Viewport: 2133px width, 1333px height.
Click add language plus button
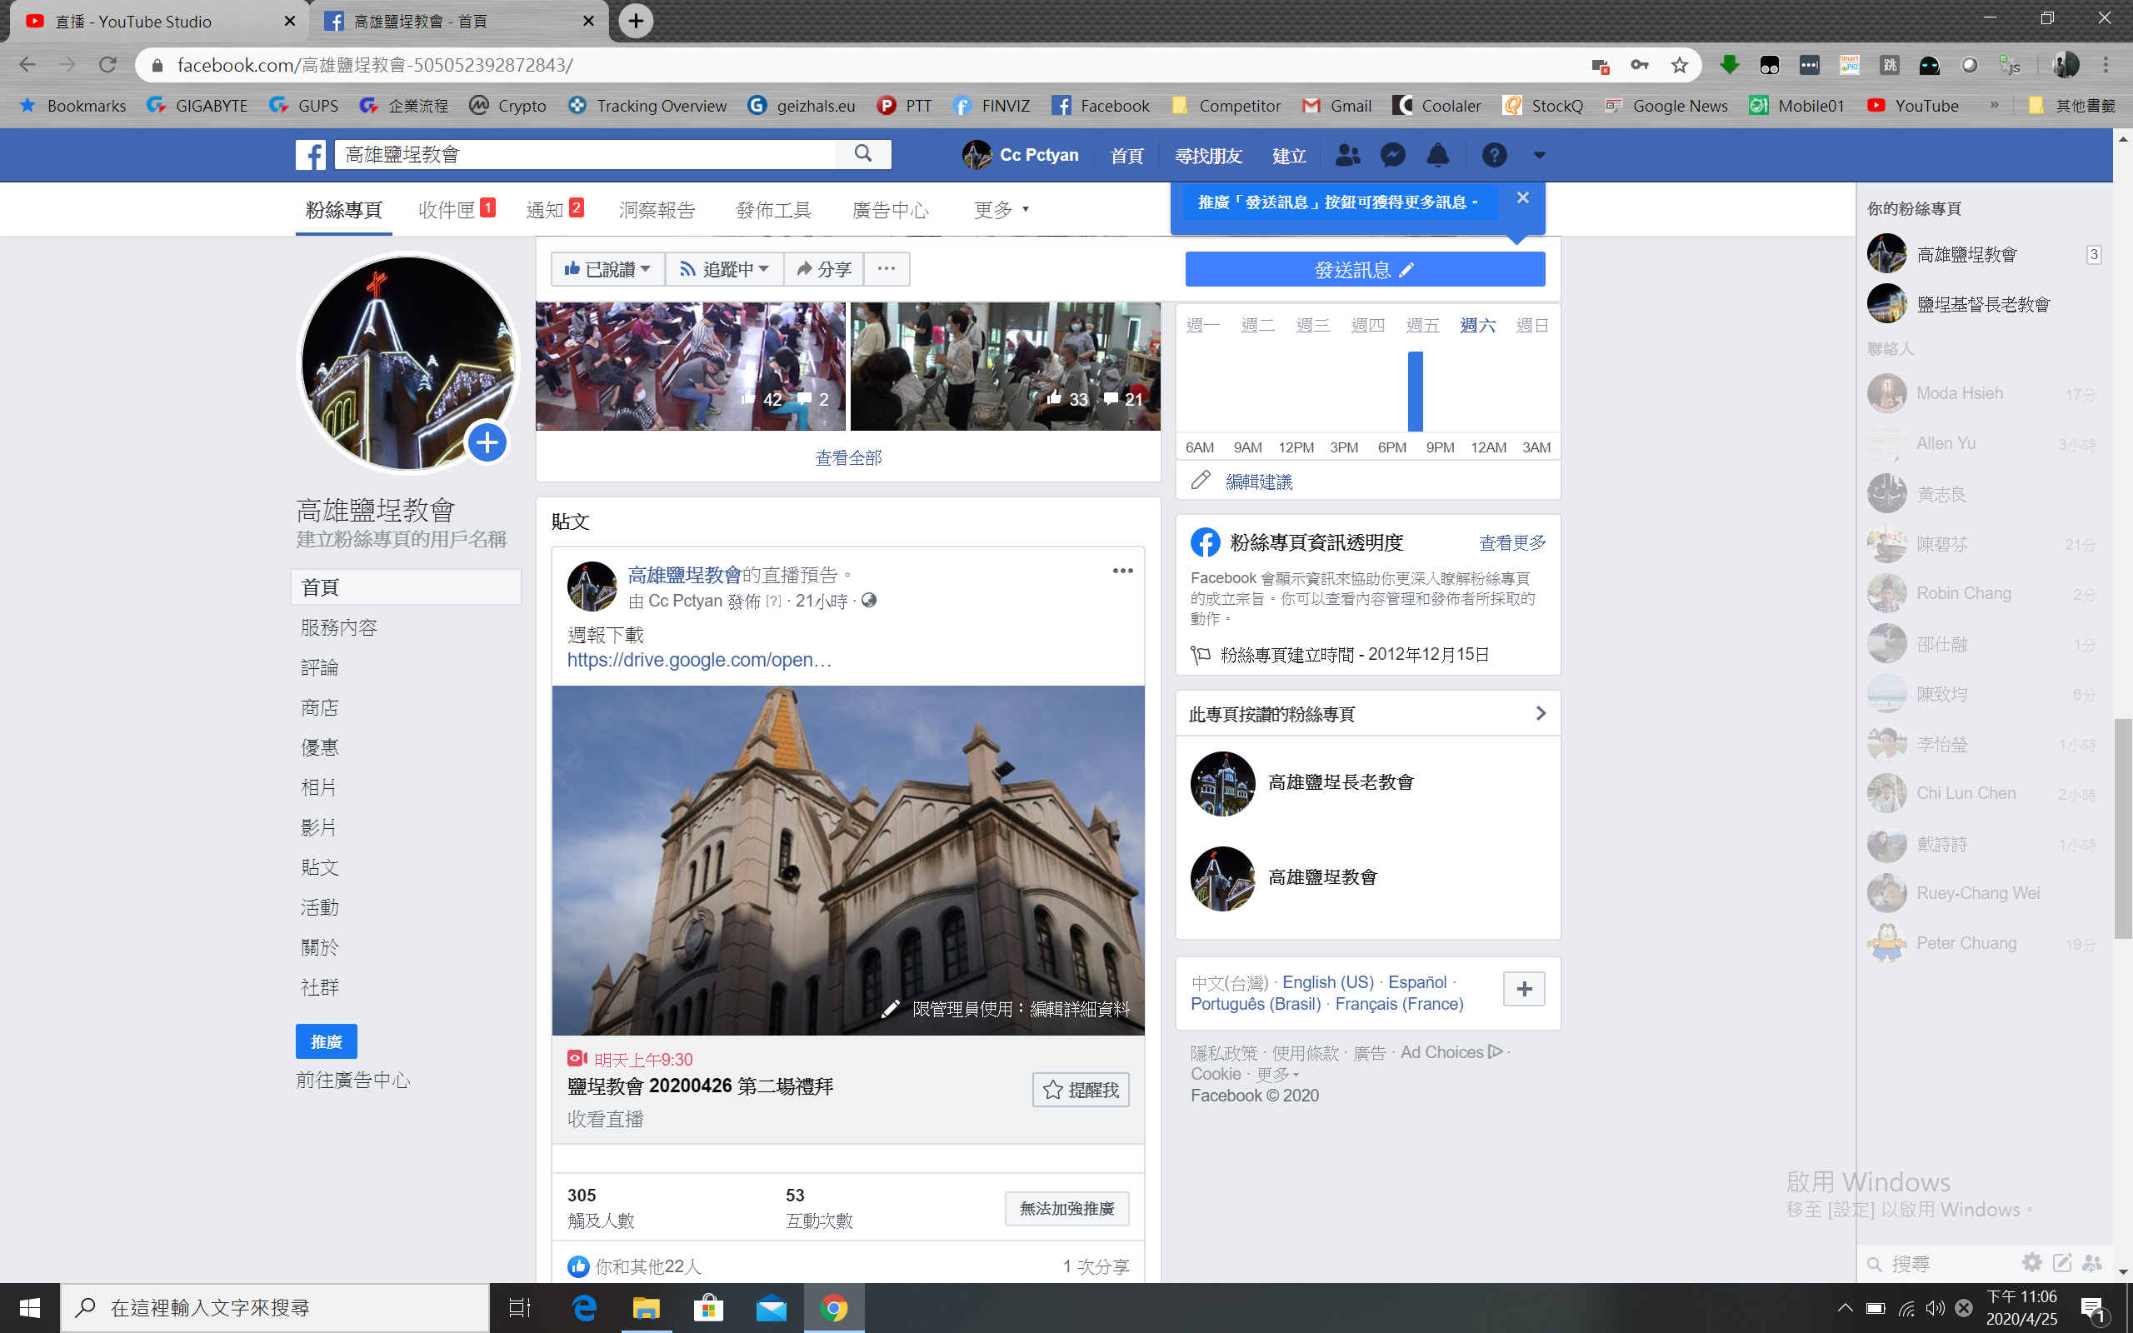pos(1524,989)
